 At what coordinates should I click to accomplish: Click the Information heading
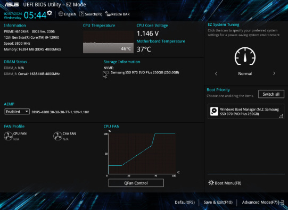pos(15,26)
